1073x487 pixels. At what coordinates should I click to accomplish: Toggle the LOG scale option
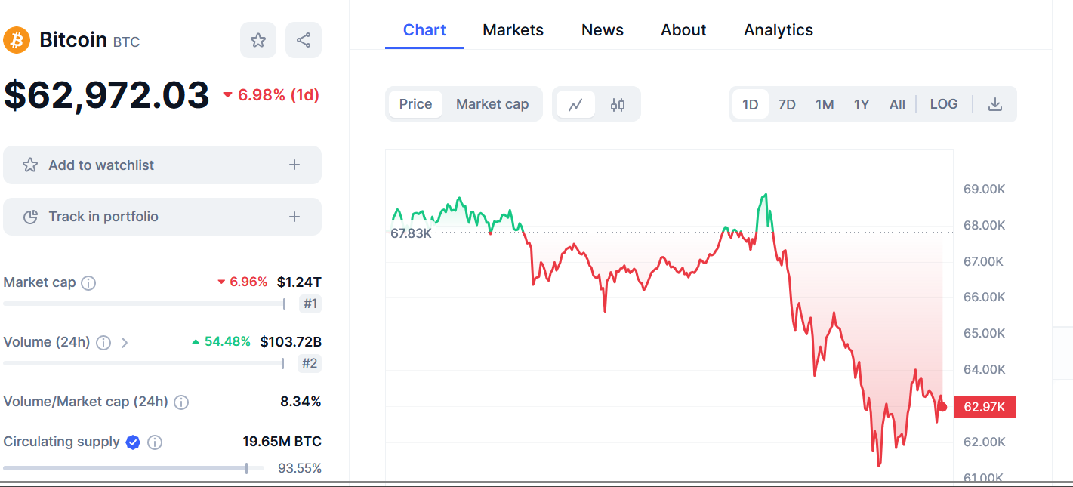tap(944, 104)
